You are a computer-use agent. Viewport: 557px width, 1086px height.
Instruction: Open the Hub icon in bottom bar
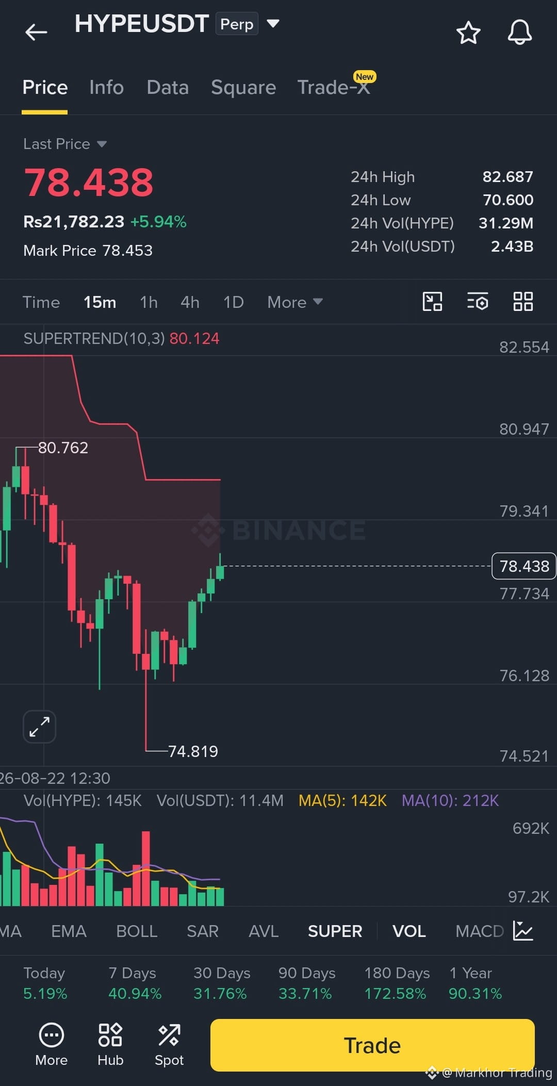tap(110, 1045)
